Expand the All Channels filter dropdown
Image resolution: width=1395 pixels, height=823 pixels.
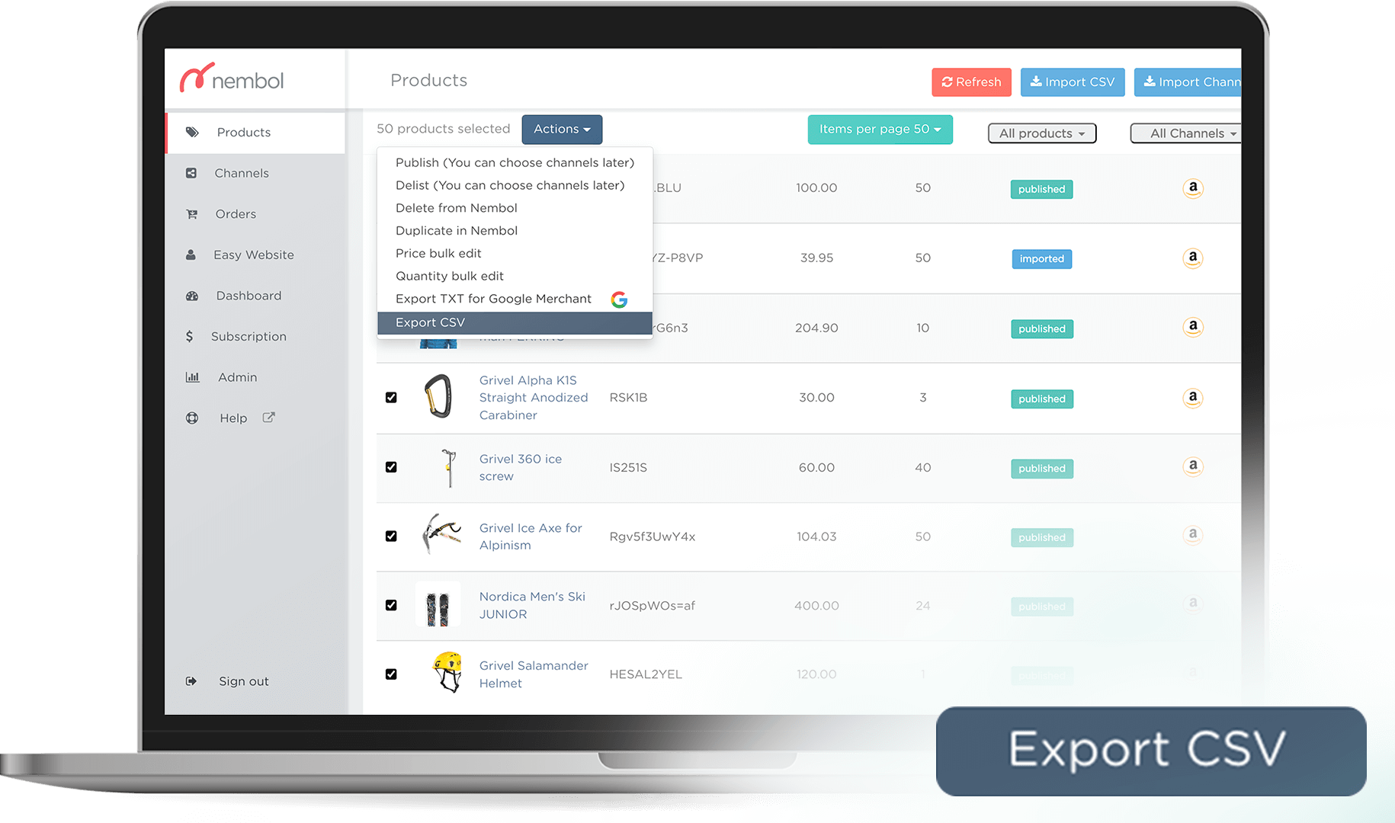1186,133
